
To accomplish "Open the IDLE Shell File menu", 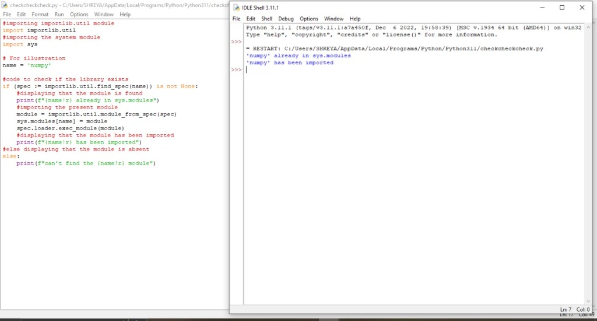I will click(237, 19).
